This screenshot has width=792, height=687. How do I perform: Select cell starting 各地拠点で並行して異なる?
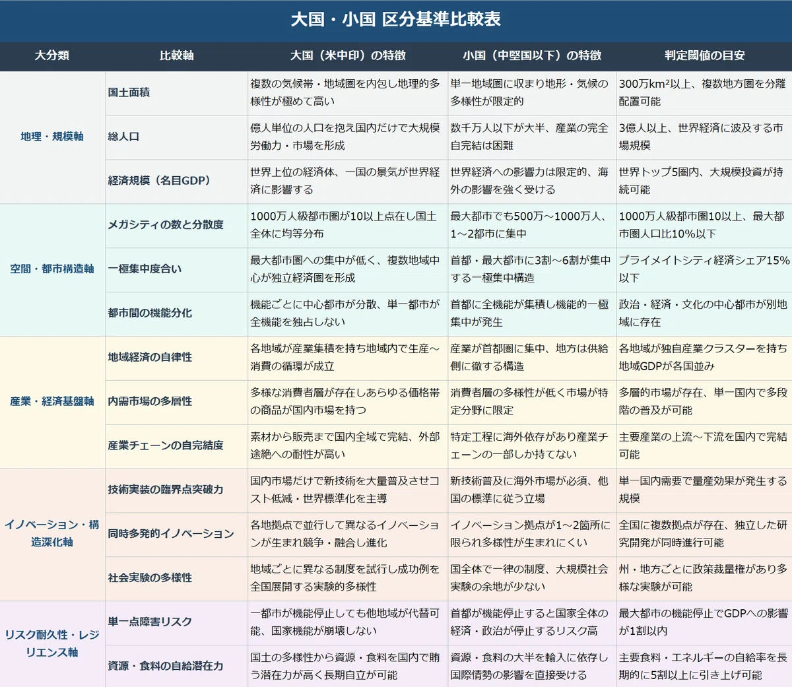tap(348, 535)
